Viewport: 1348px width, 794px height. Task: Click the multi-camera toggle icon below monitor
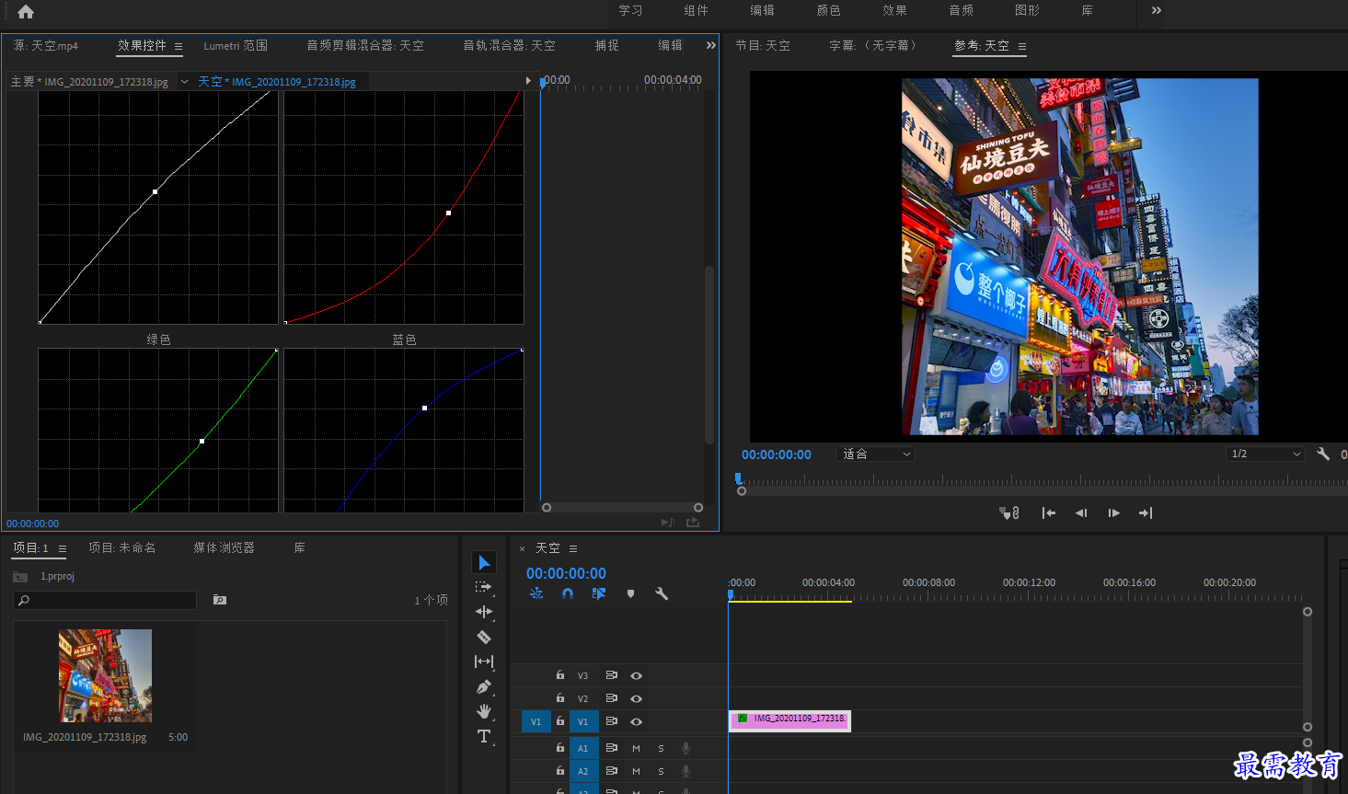point(1009,513)
